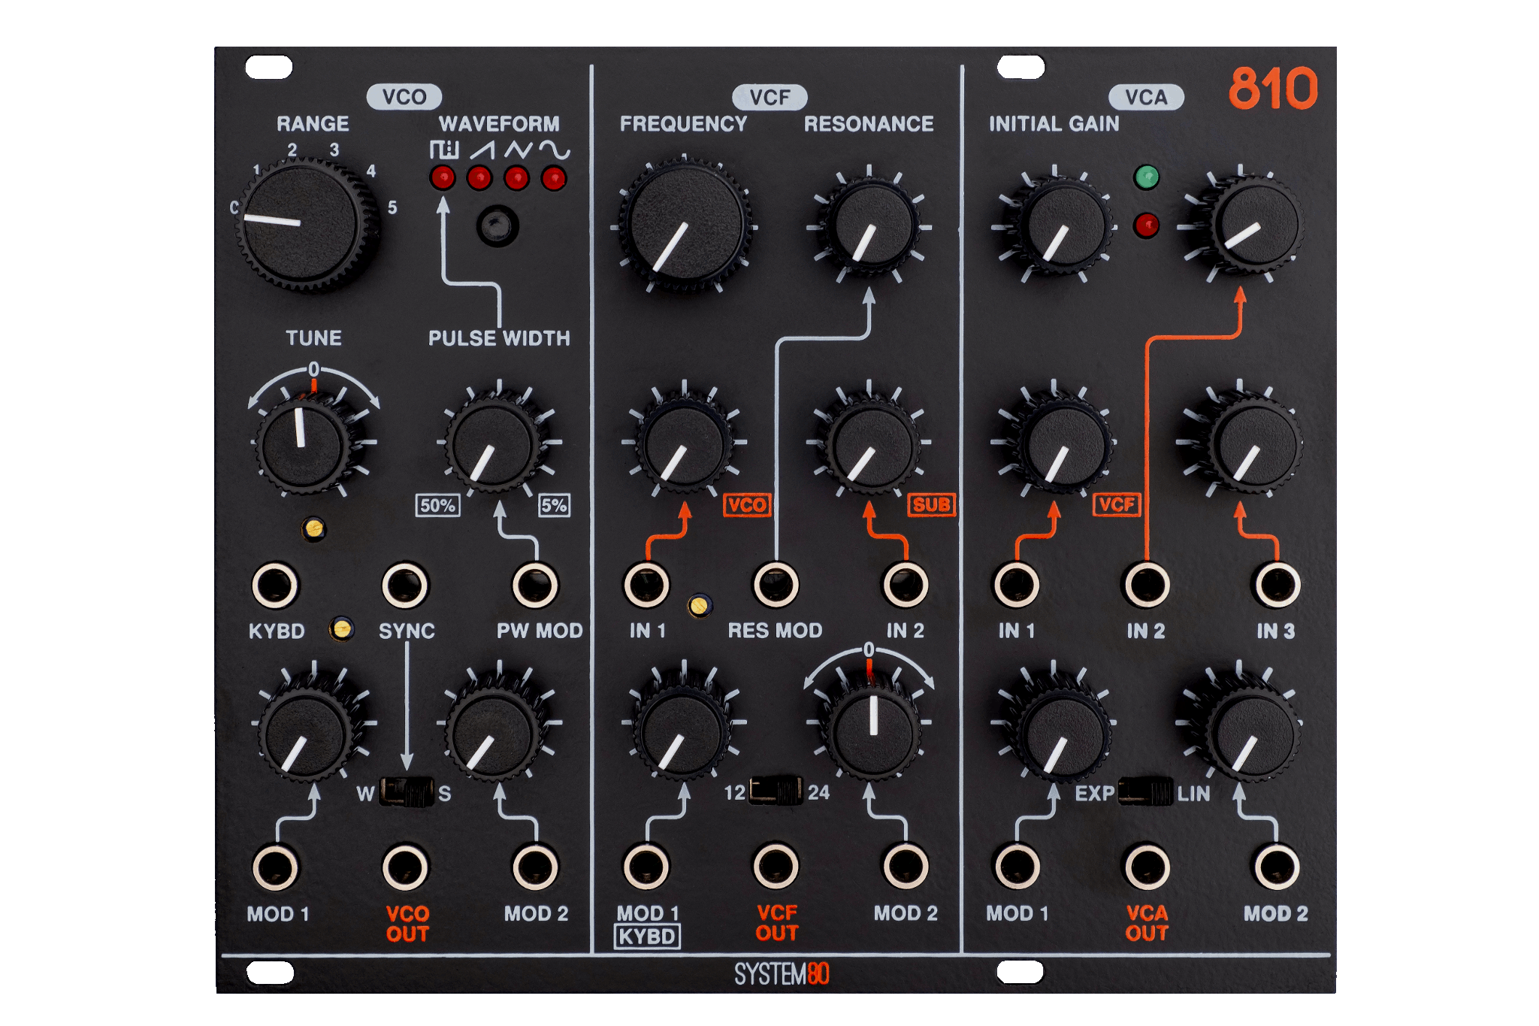This screenshot has height=1026, width=1539.
Task: Click the square wave LED indicator
Action: tap(443, 179)
